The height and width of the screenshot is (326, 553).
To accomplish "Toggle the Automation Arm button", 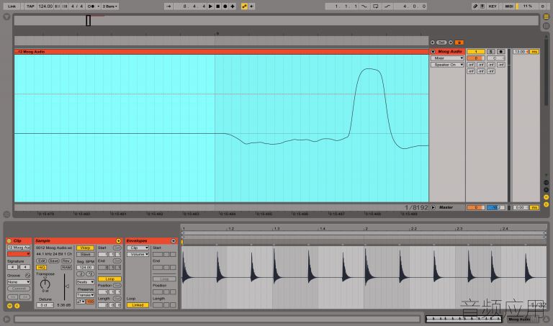I will click(x=244, y=6).
